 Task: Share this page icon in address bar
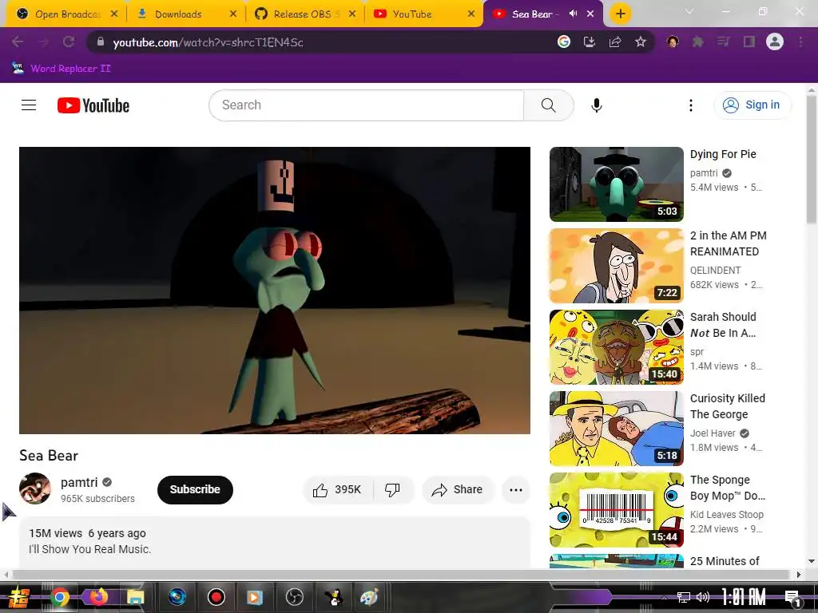tap(614, 42)
